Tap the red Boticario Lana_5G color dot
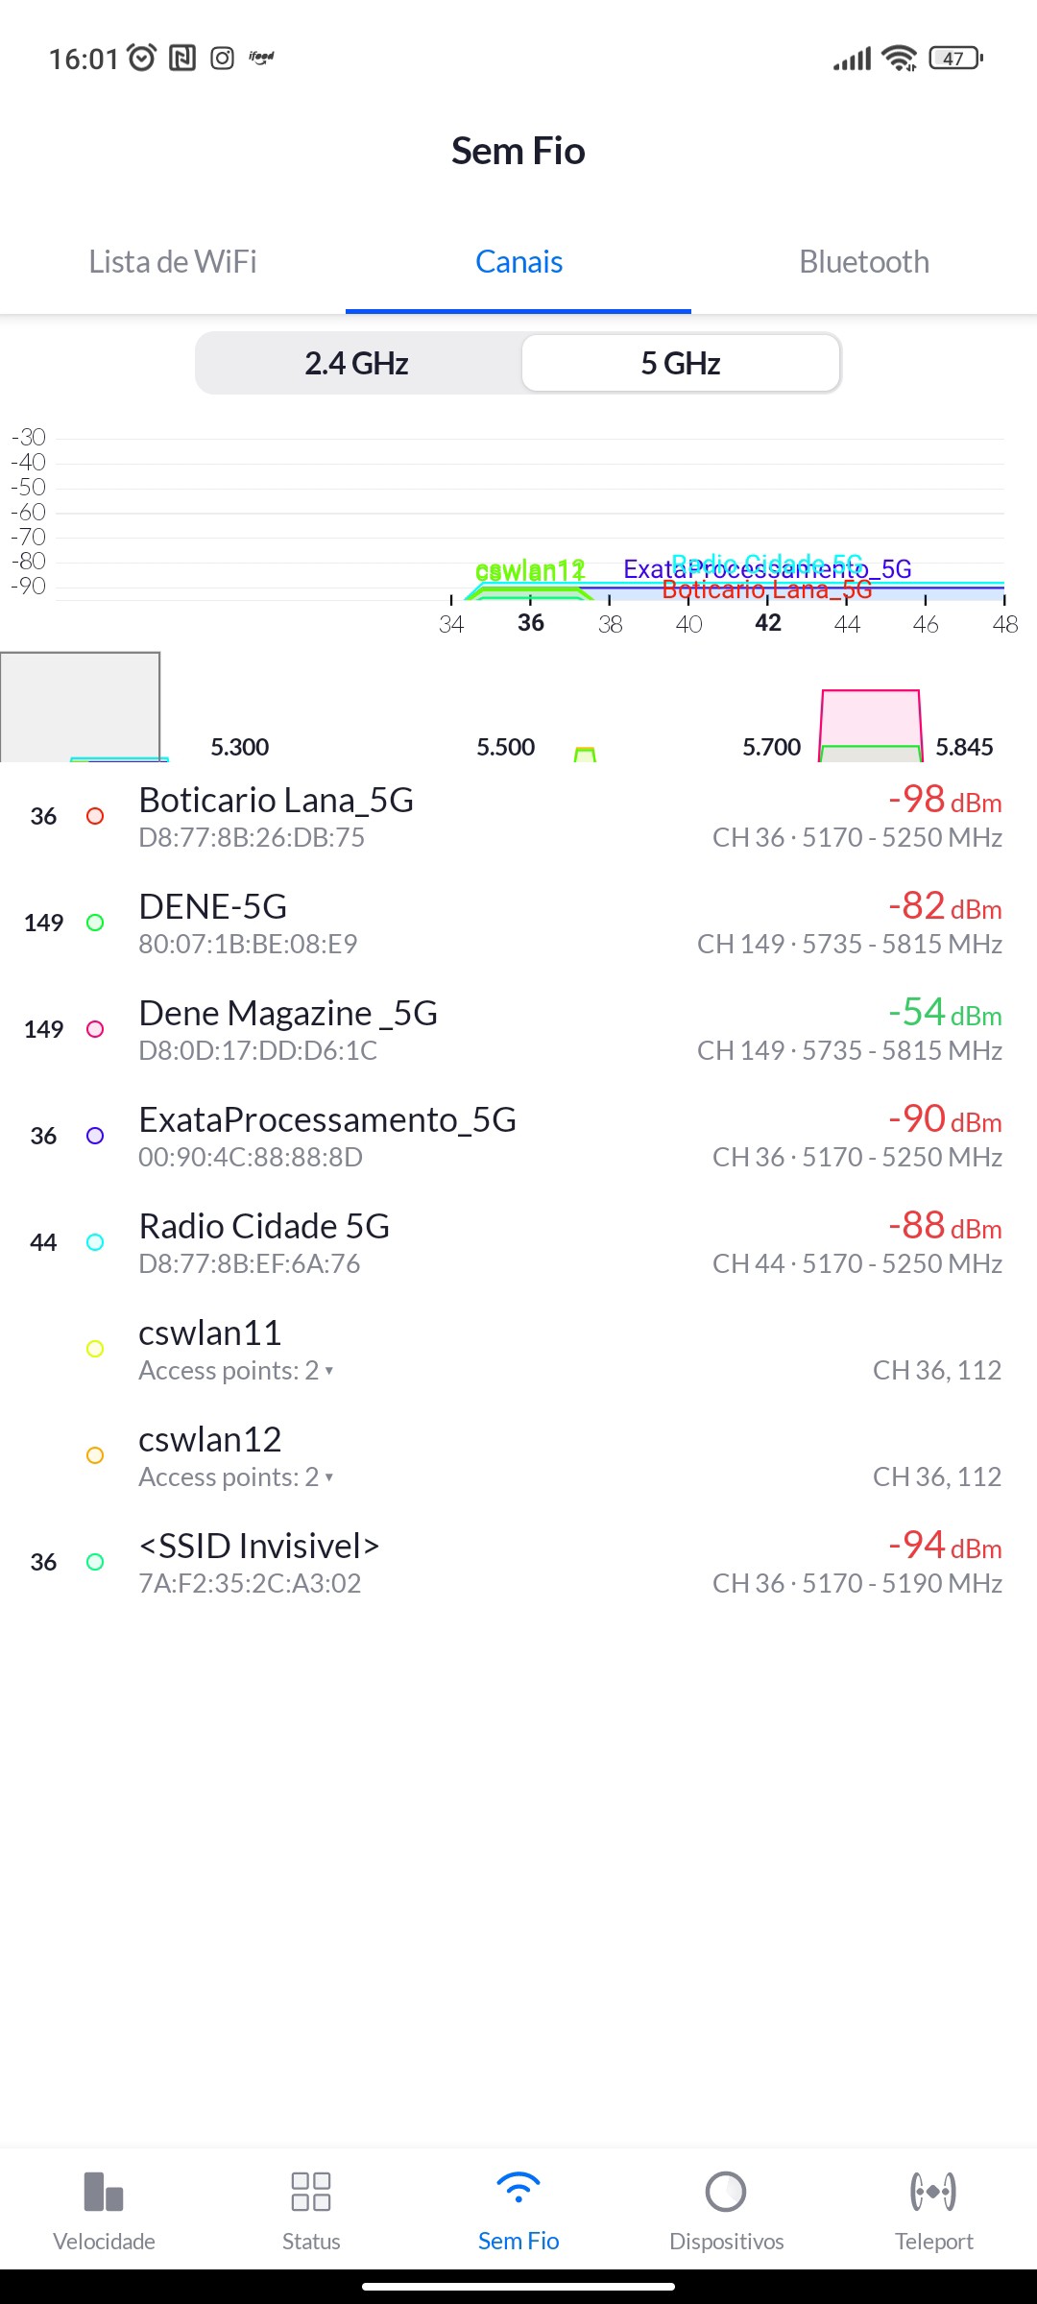 point(95,816)
